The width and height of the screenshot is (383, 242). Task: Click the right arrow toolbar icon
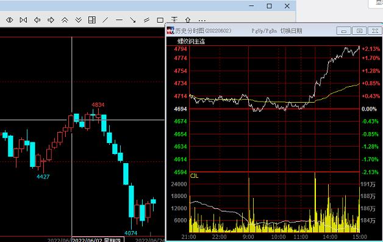[x=51, y=20]
